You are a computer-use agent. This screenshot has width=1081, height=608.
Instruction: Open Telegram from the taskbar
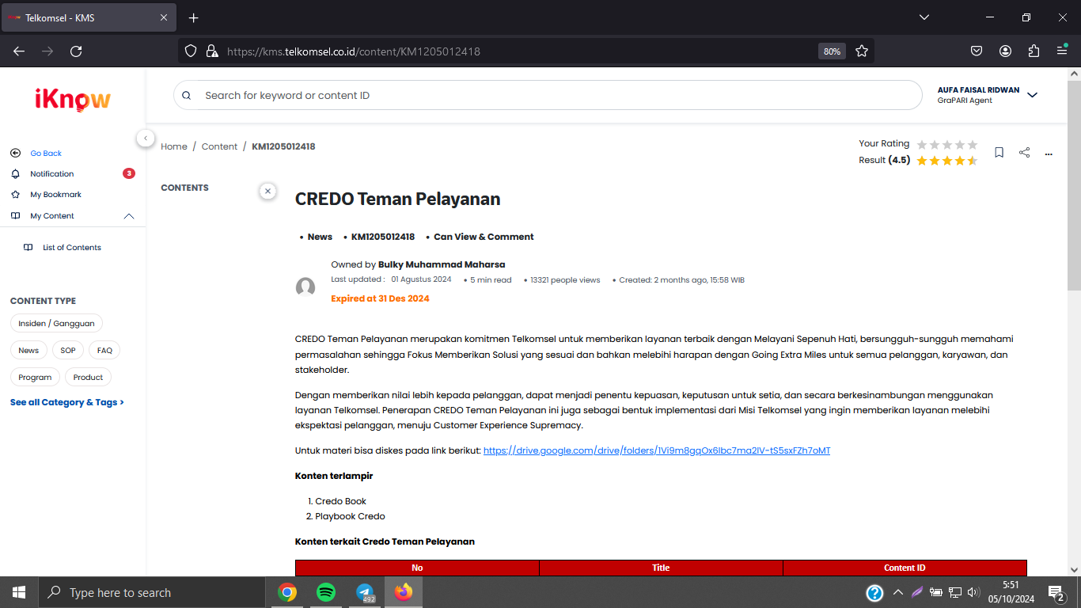365,592
